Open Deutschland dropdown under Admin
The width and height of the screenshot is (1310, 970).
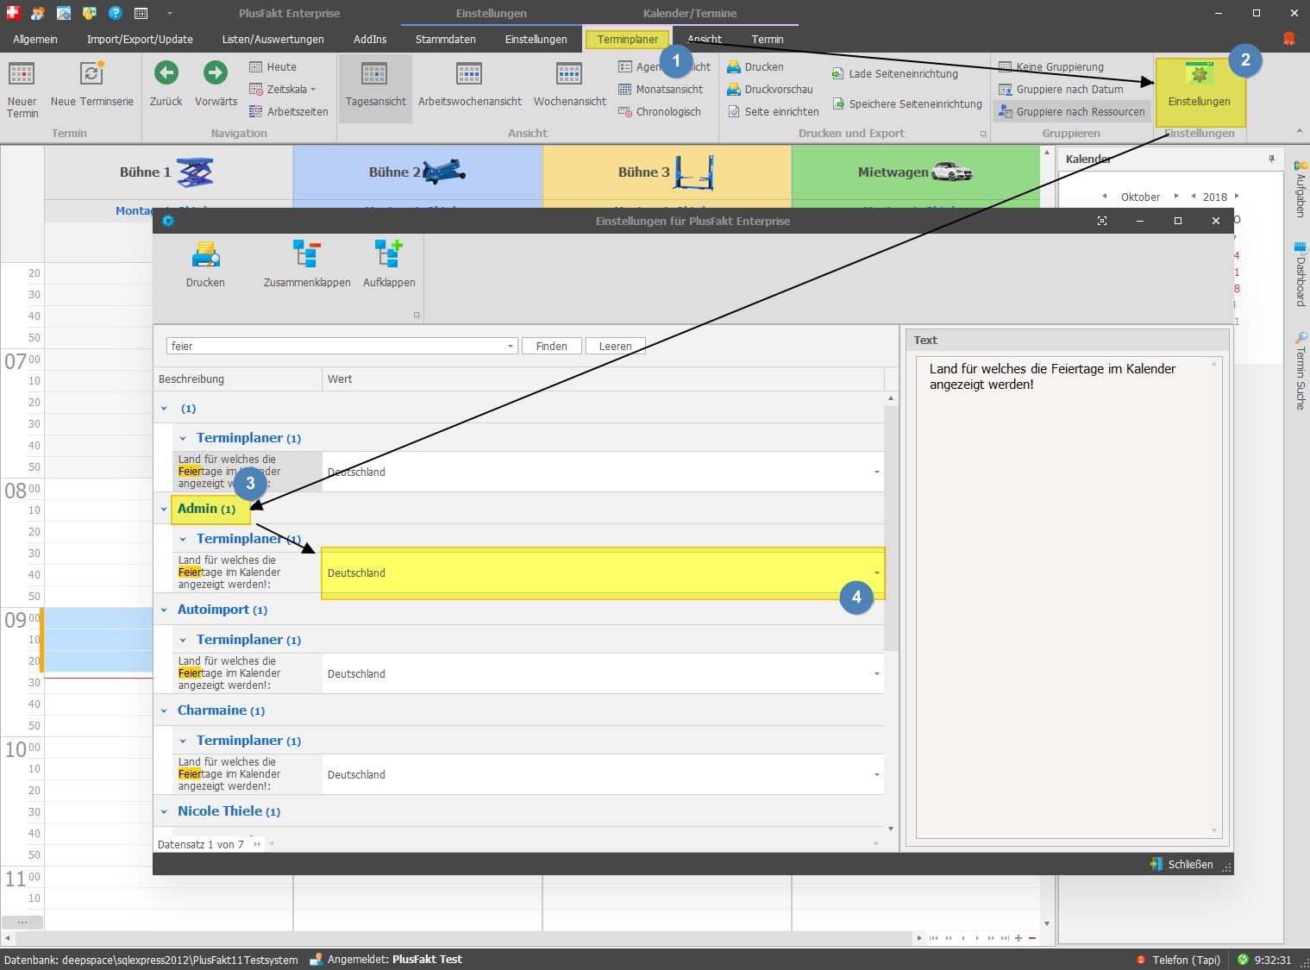point(877,573)
